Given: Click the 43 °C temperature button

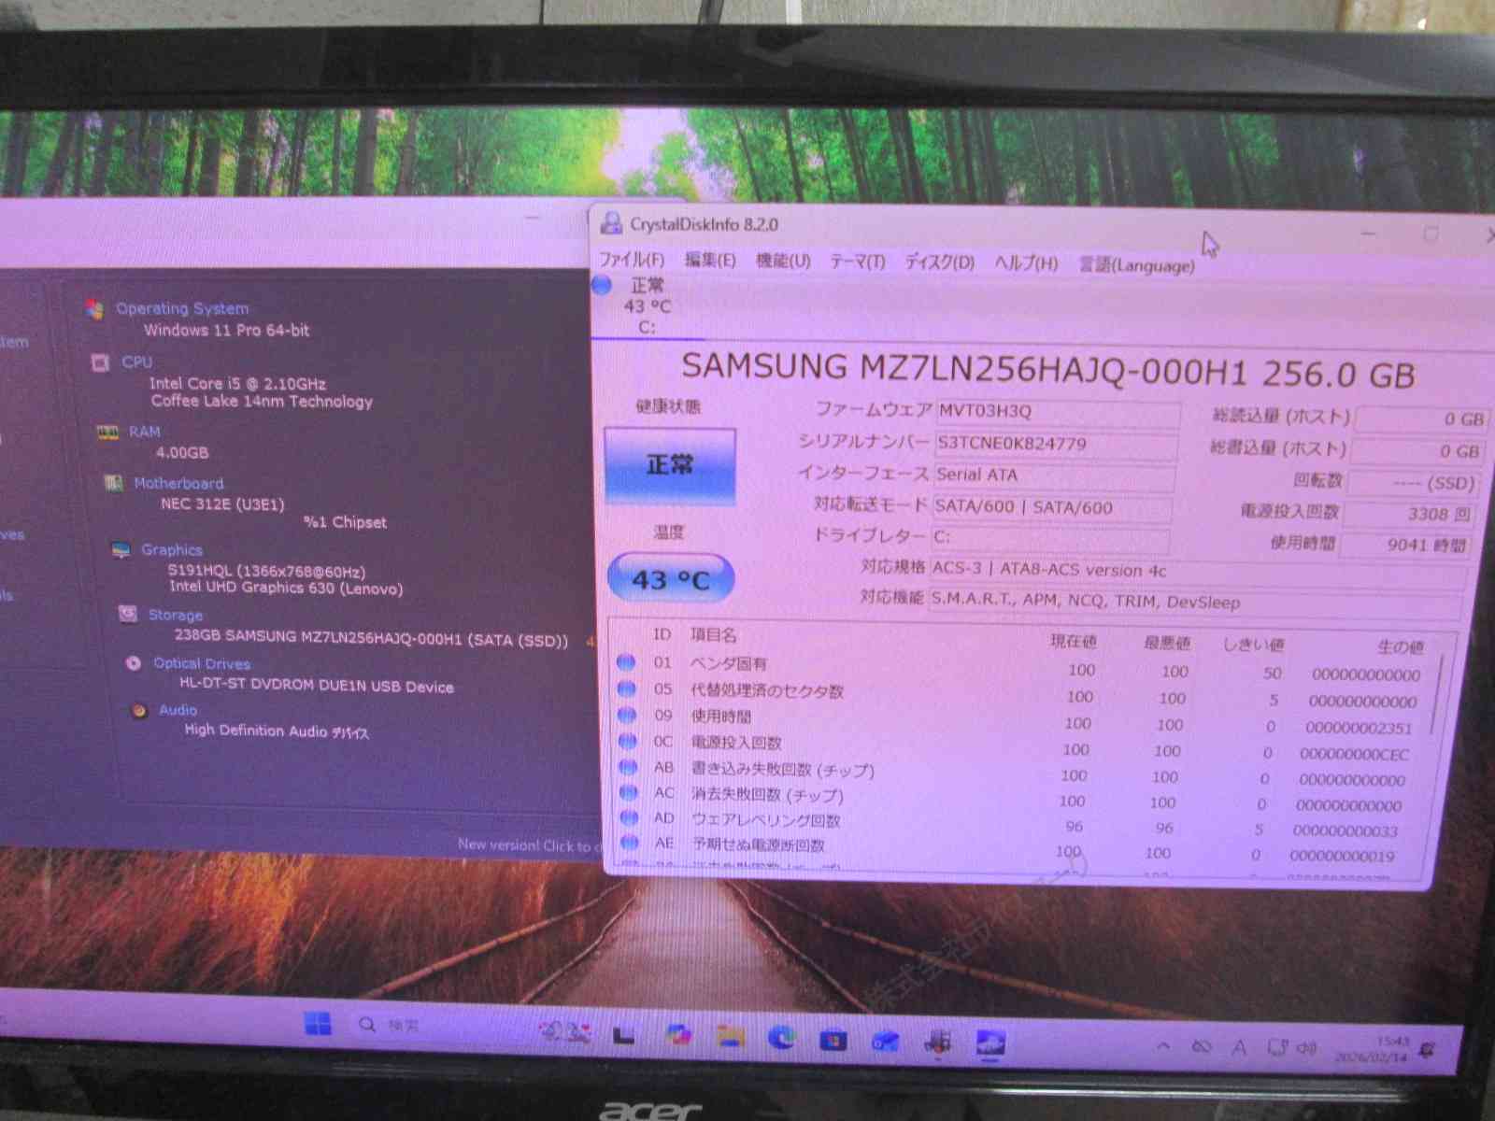Looking at the screenshot, I should [671, 579].
